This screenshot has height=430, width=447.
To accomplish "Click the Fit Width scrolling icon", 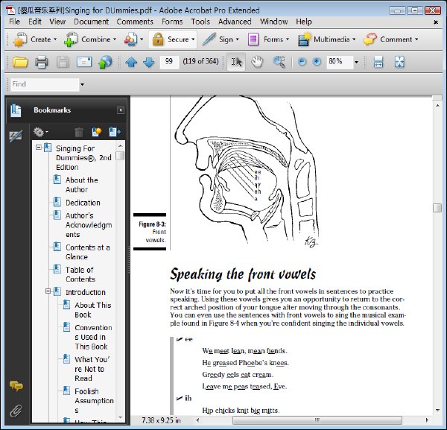I will pyautogui.click(x=378, y=62).
